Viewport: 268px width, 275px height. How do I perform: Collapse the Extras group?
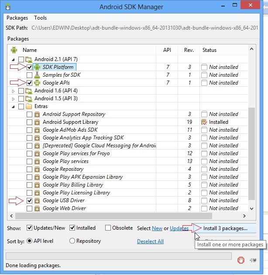point(13,107)
